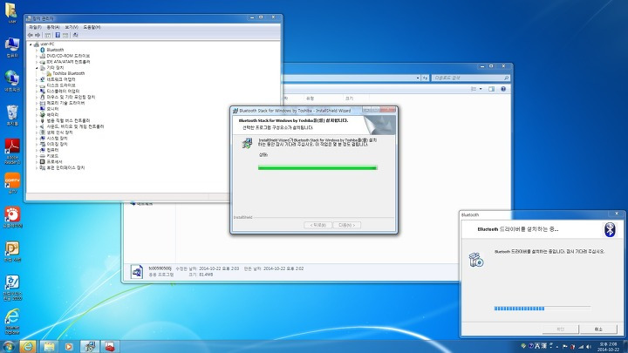Click the red toolbox taskbar icon
The height and width of the screenshot is (353, 628).
click(x=110, y=346)
